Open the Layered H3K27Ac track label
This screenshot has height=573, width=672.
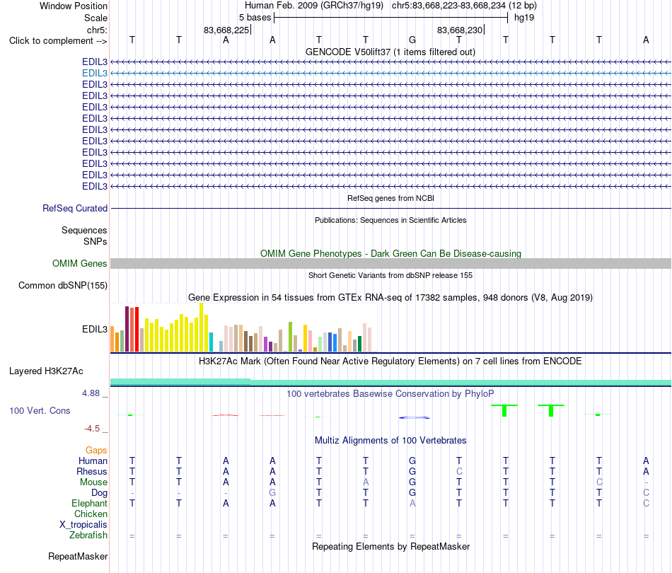pyautogui.click(x=46, y=371)
